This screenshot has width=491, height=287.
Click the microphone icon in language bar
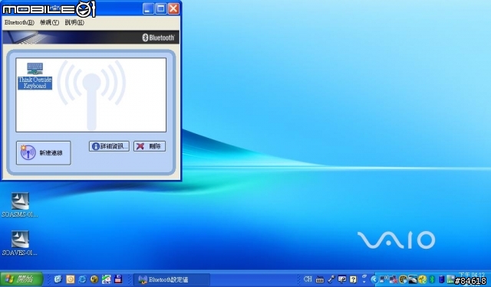[x=331, y=279]
